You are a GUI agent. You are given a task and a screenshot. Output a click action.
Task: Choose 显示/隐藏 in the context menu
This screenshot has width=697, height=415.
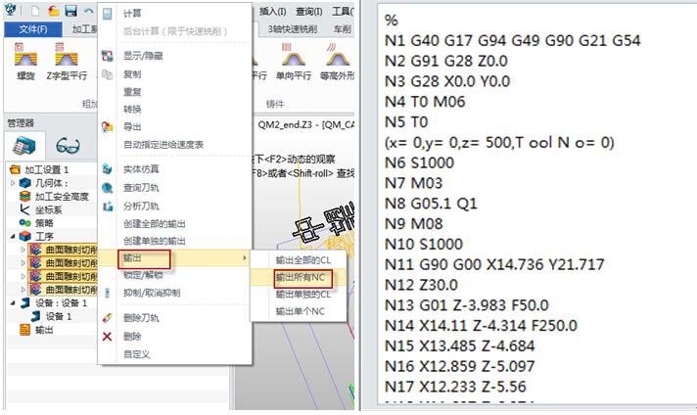[143, 56]
